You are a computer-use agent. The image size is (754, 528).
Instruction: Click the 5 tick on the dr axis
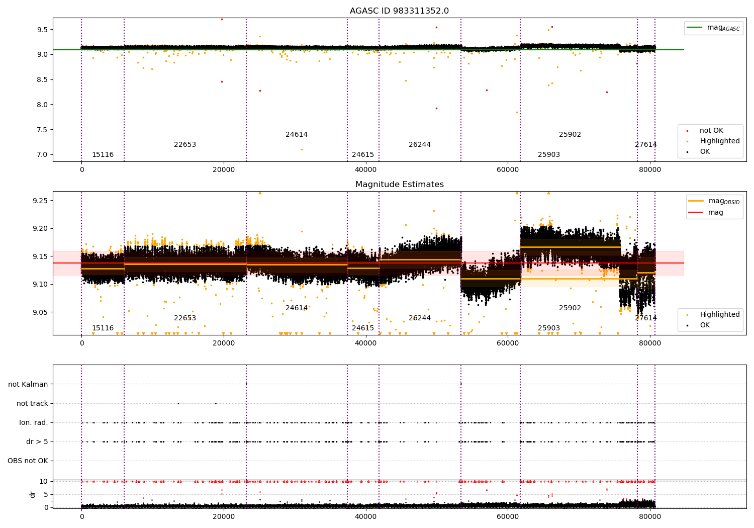tap(46, 494)
